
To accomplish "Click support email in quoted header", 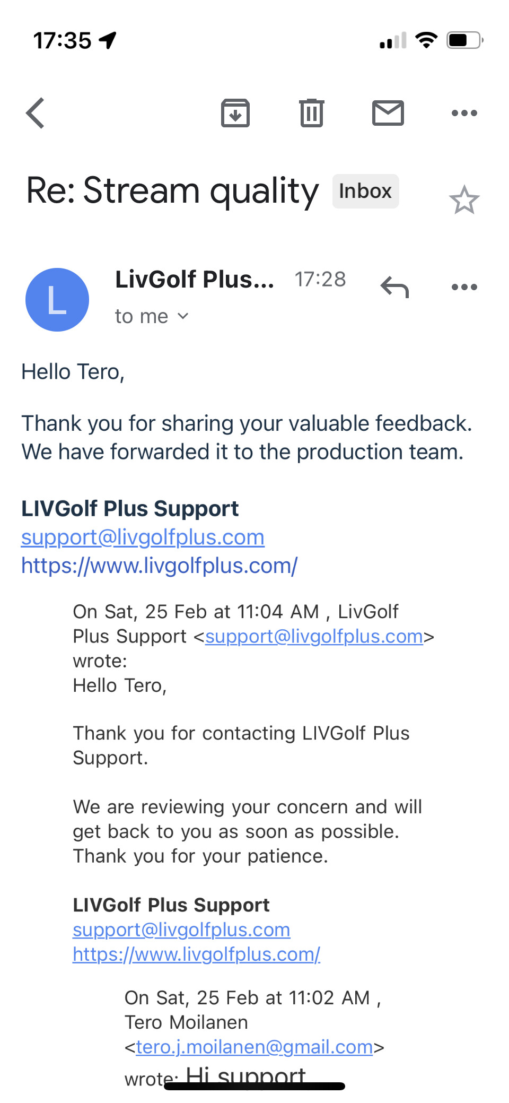I will click(x=314, y=636).
